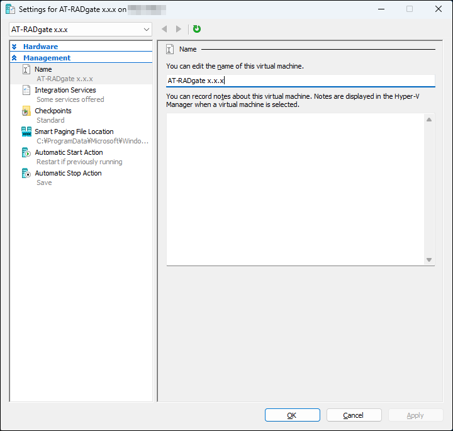This screenshot has height=431, width=453.
Task: Click the green refresh icon in toolbar
Action: click(x=197, y=29)
